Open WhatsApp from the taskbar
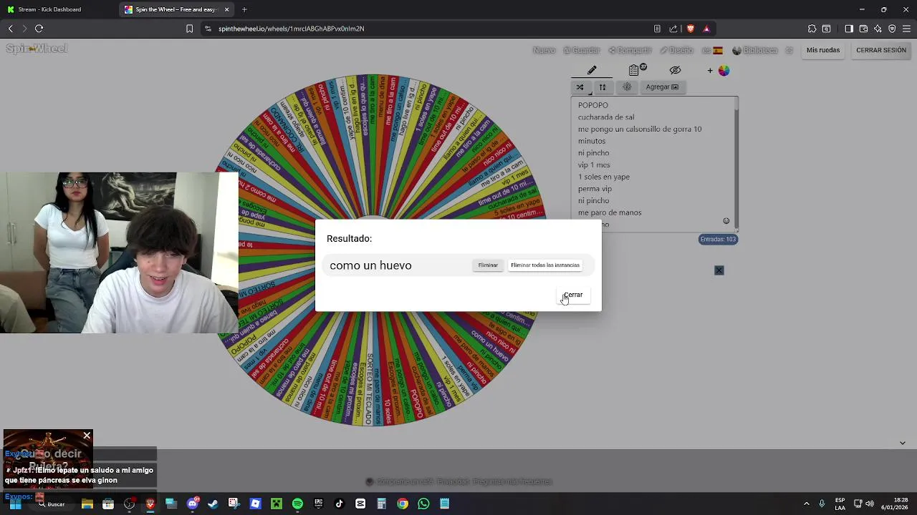 (x=423, y=504)
